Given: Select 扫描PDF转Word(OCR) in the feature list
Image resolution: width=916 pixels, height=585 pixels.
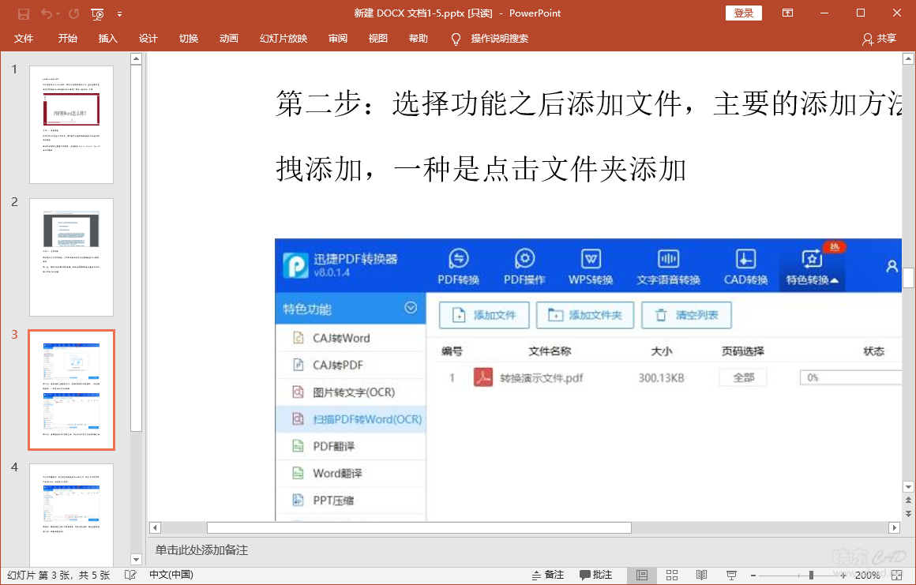Looking at the screenshot, I should click(x=351, y=419).
